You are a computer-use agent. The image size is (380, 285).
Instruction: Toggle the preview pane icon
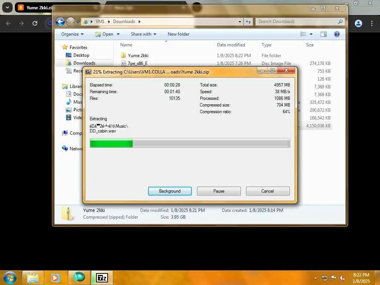point(324,34)
